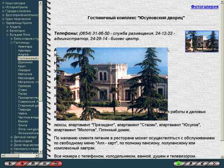The width and height of the screenshot is (224, 168).
Task: Click the small palace thumbnail image
Action: point(202,42)
